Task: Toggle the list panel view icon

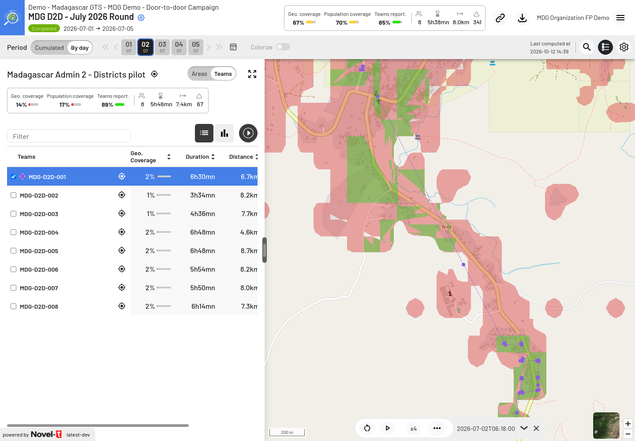Action: pos(605,47)
